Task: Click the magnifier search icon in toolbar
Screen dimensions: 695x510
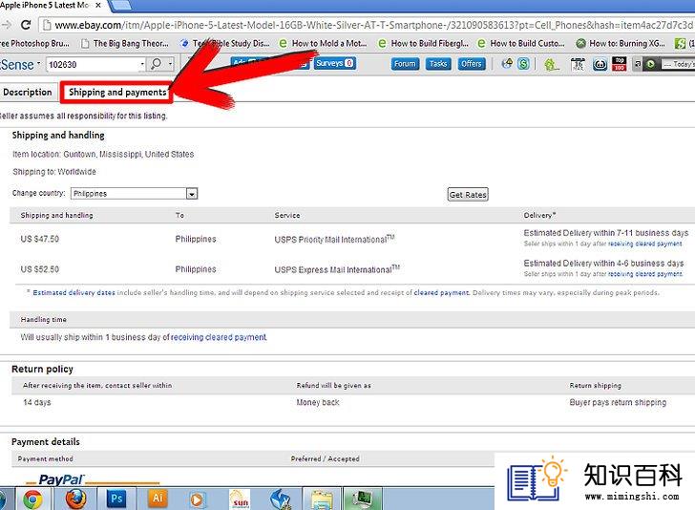Action: pyautogui.click(x=156, y=64)
